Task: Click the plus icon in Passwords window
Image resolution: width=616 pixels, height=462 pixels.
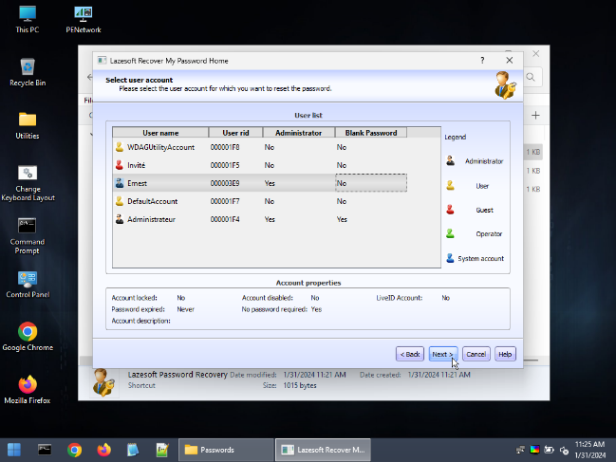Action: (535, 116)
